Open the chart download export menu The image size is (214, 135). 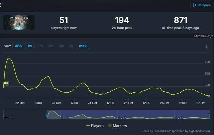[207, 47]
